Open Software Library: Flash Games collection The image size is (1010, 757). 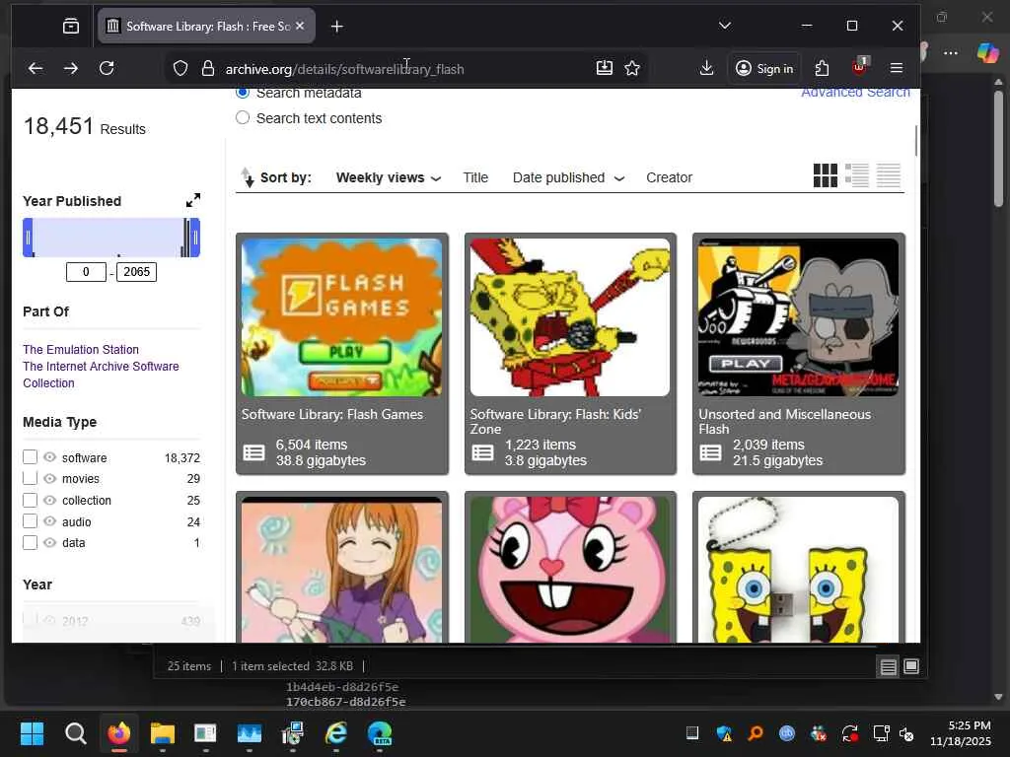click(342, 354)
